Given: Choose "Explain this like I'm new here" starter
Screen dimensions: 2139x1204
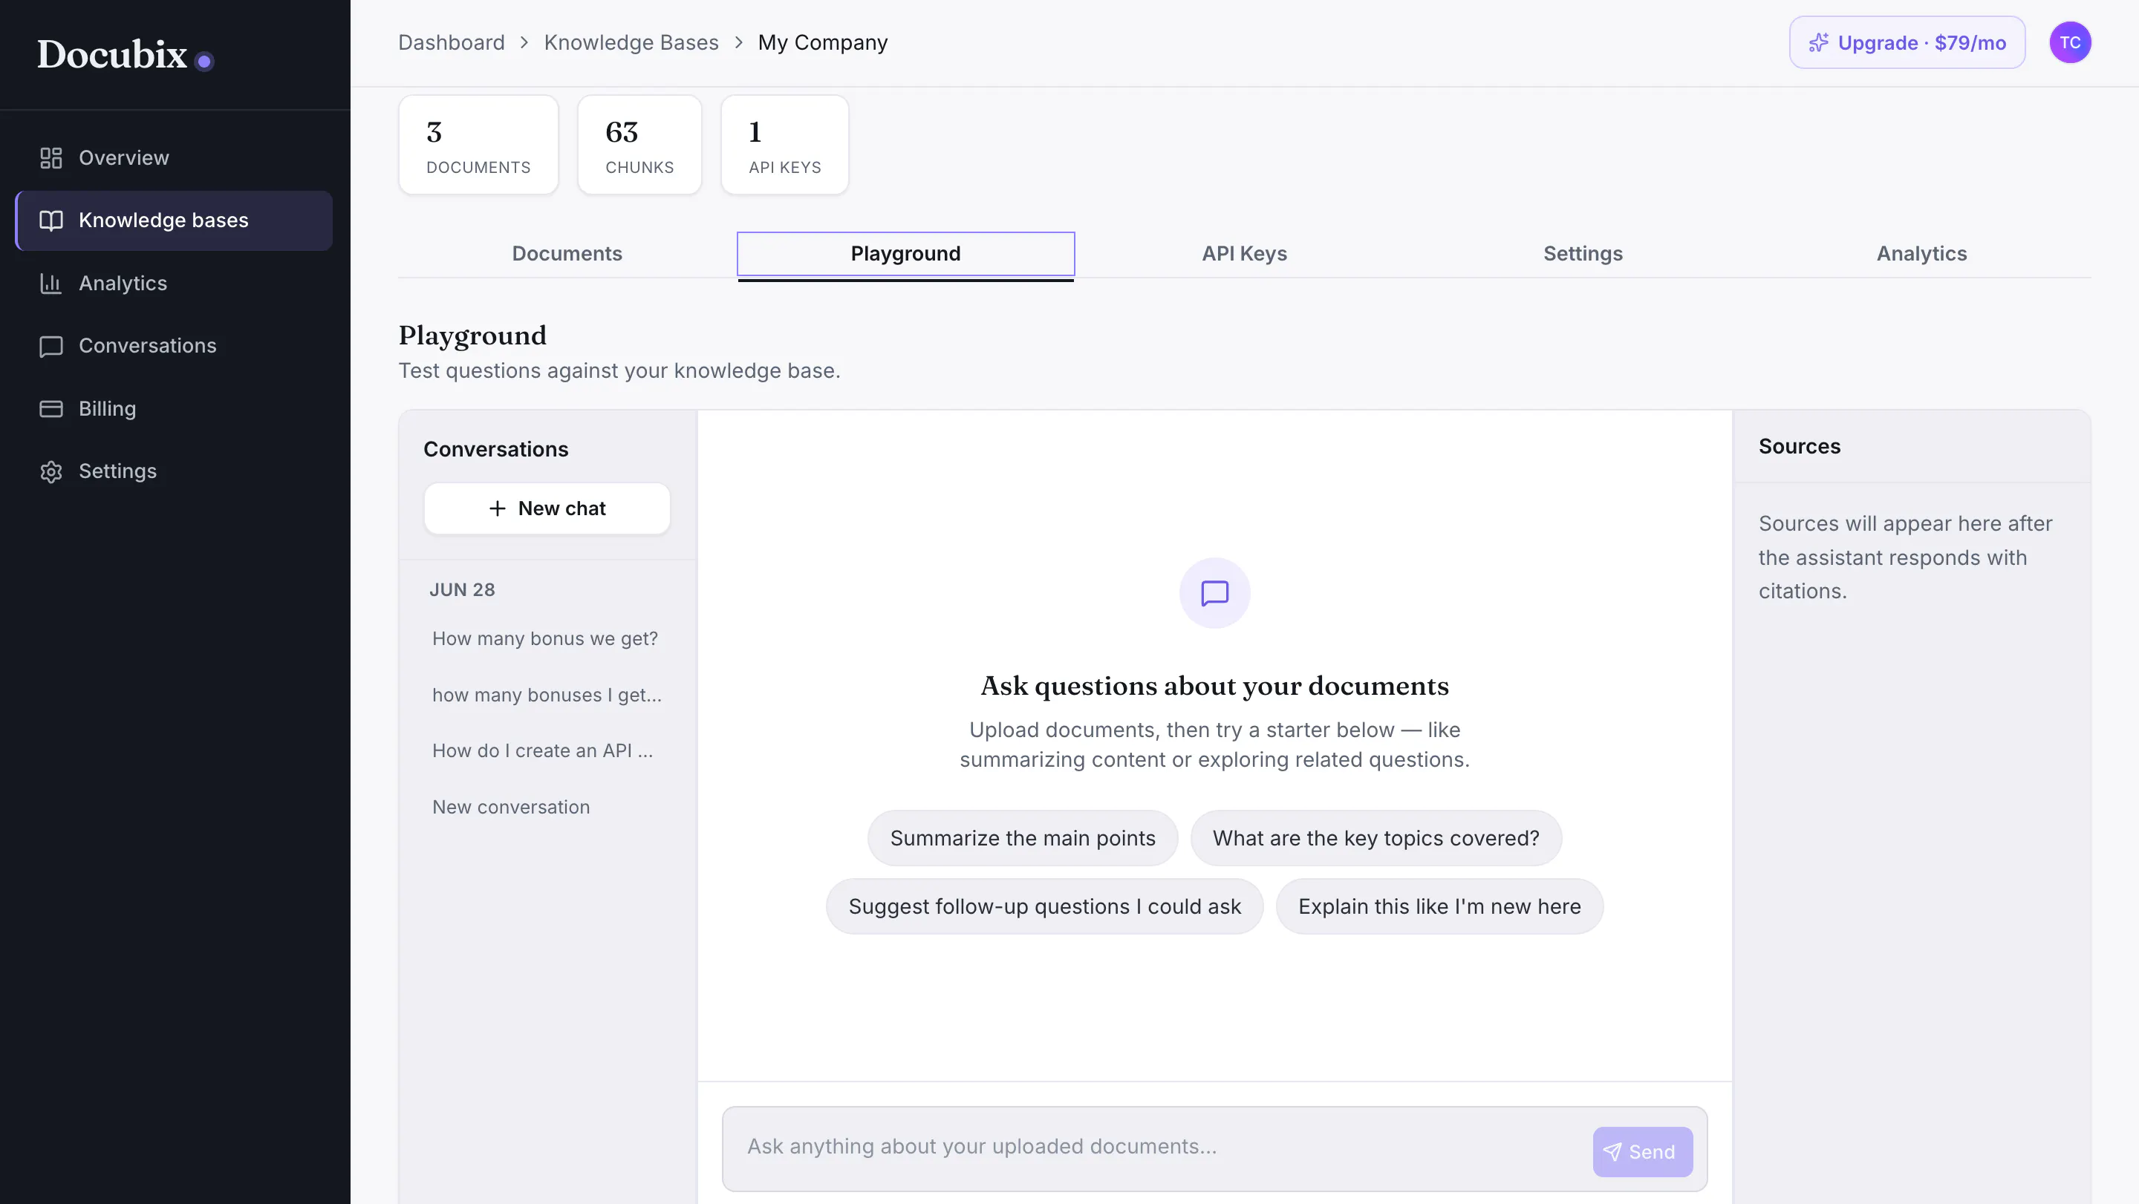Looking at the screenshot, I should point(1439,907).
